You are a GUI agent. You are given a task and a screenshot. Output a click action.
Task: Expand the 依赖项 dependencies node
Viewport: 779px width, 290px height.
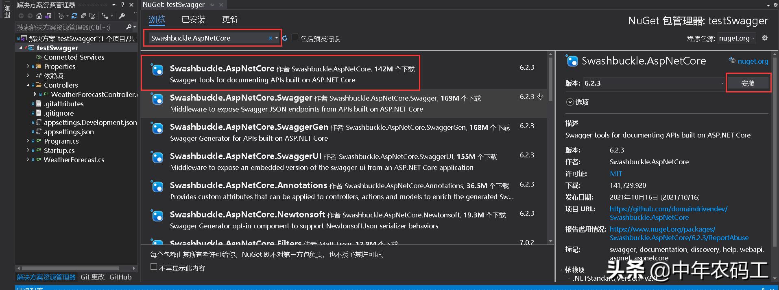coord(28,75)
